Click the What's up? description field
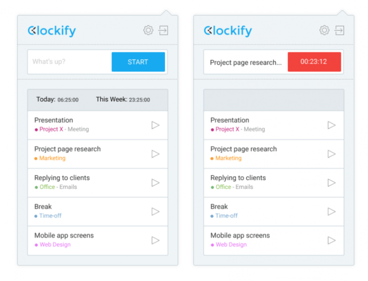This screenshot has height=281, width=368. (x=70, y=62)
